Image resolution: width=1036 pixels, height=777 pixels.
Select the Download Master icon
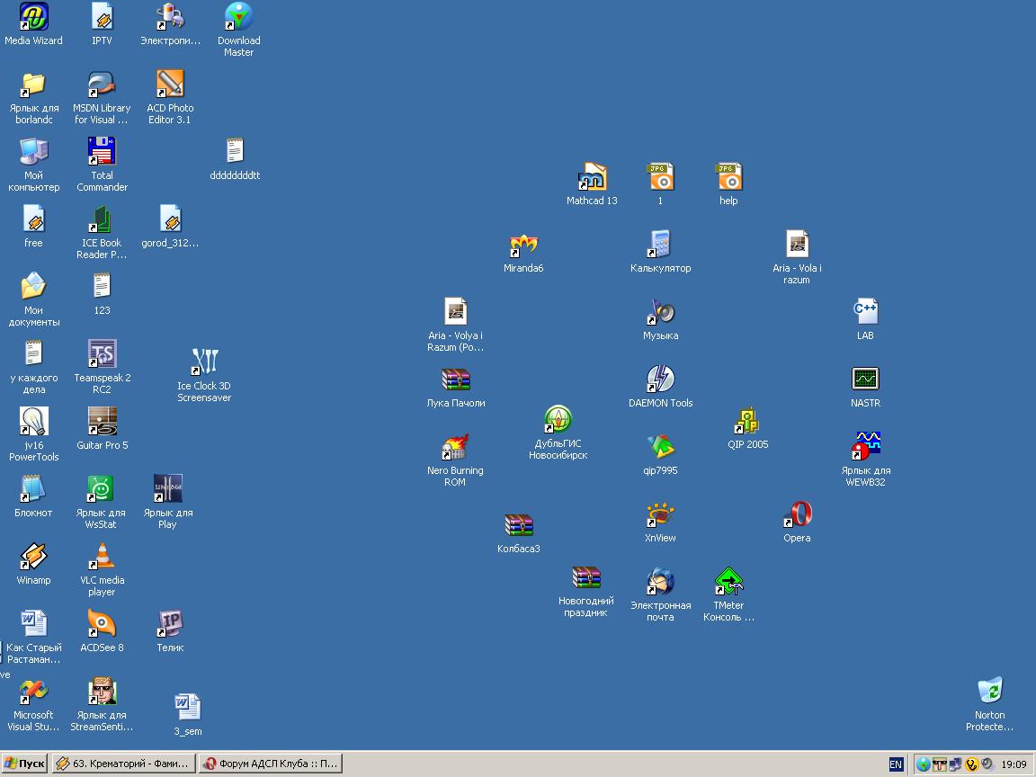(238, 17)
